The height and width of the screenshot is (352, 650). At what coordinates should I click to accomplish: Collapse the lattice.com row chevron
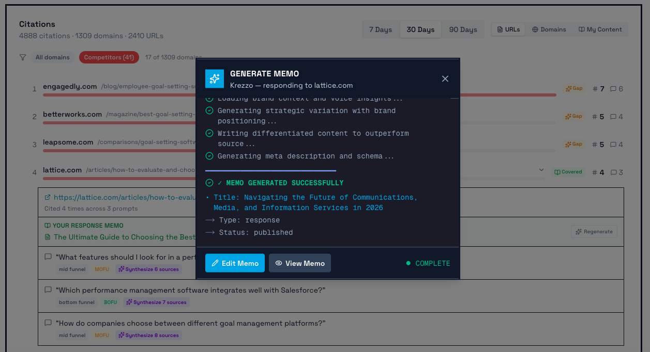(x=541, y=169)
